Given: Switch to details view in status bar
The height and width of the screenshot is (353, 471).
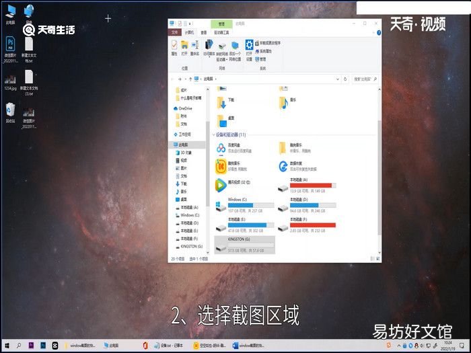Looking at the screenshot, I should tap(373, 258).
